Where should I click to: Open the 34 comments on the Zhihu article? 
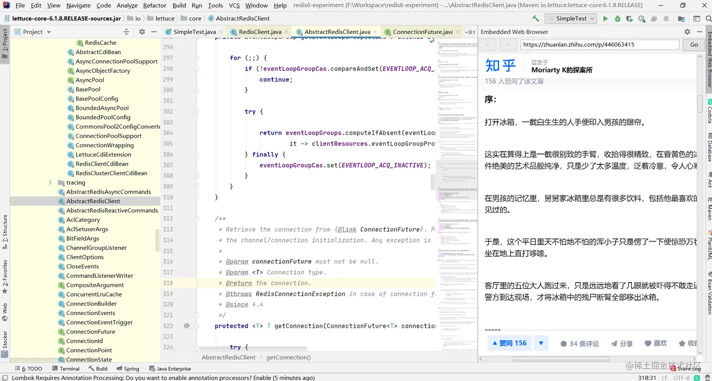(x=580, y=343)
